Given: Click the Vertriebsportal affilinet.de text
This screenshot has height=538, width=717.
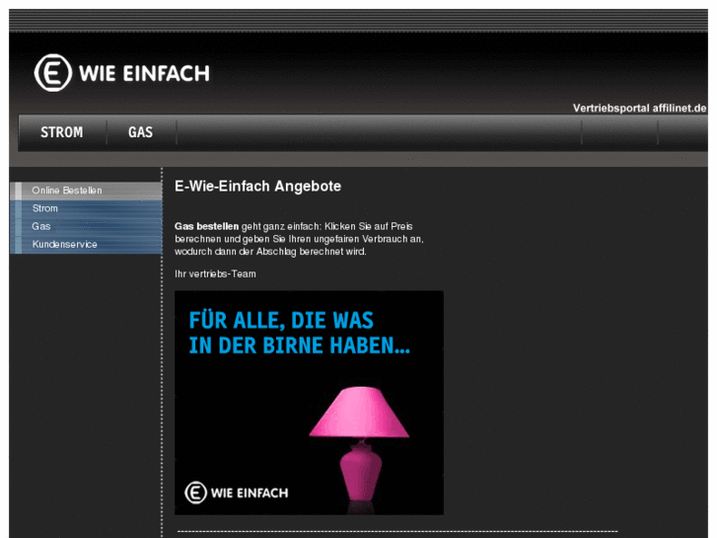Looking at the screenshot, I should (640, 108).
